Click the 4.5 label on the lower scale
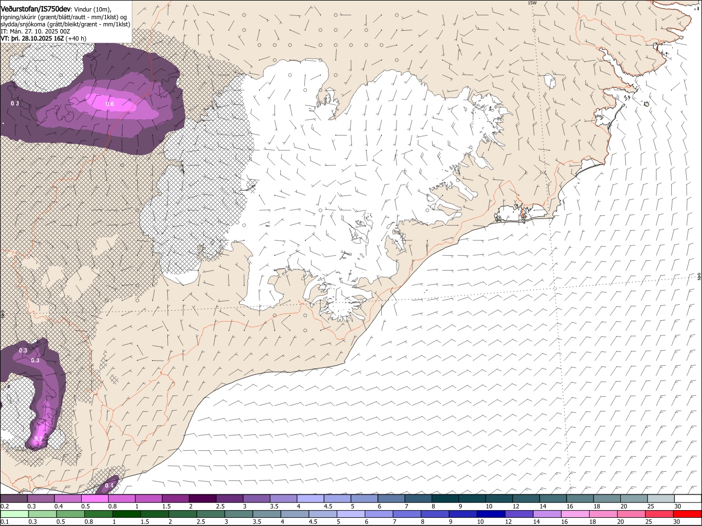Screen dimensions: 702x526 coord(313,522)
